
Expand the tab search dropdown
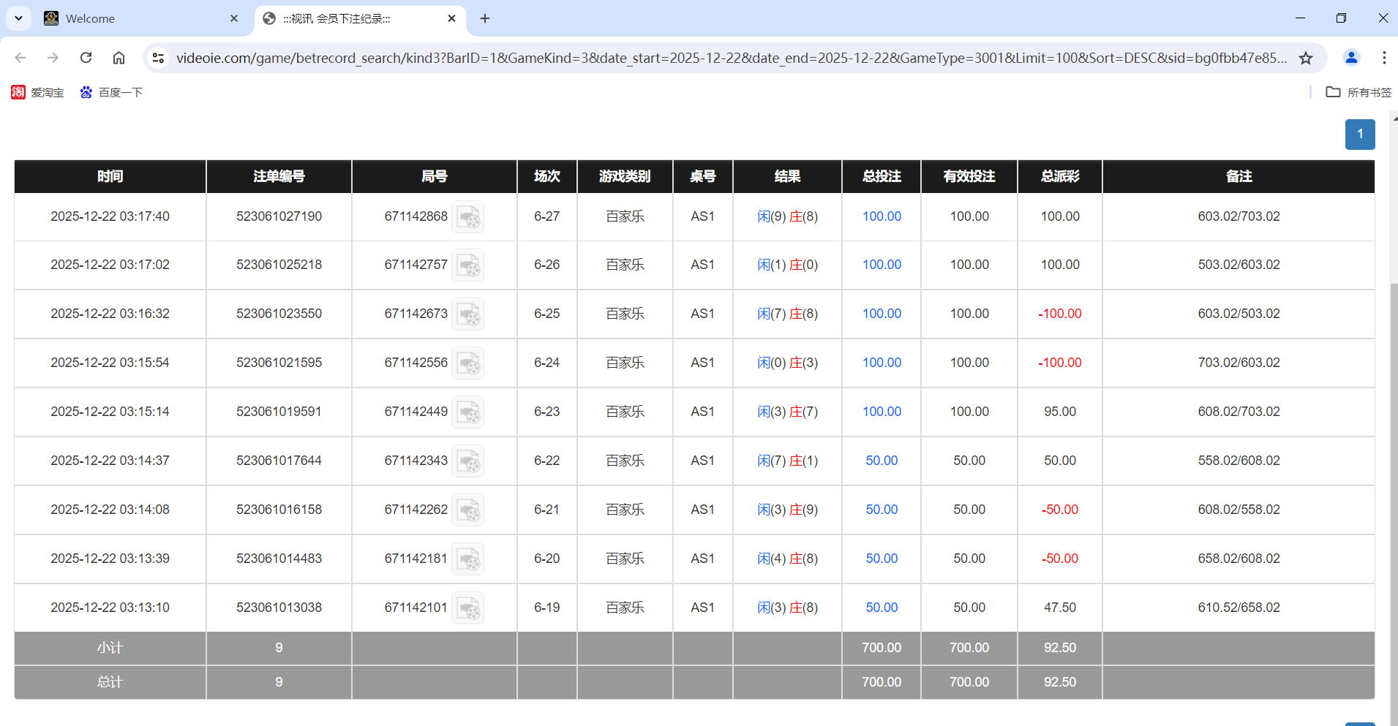(18, 18)
